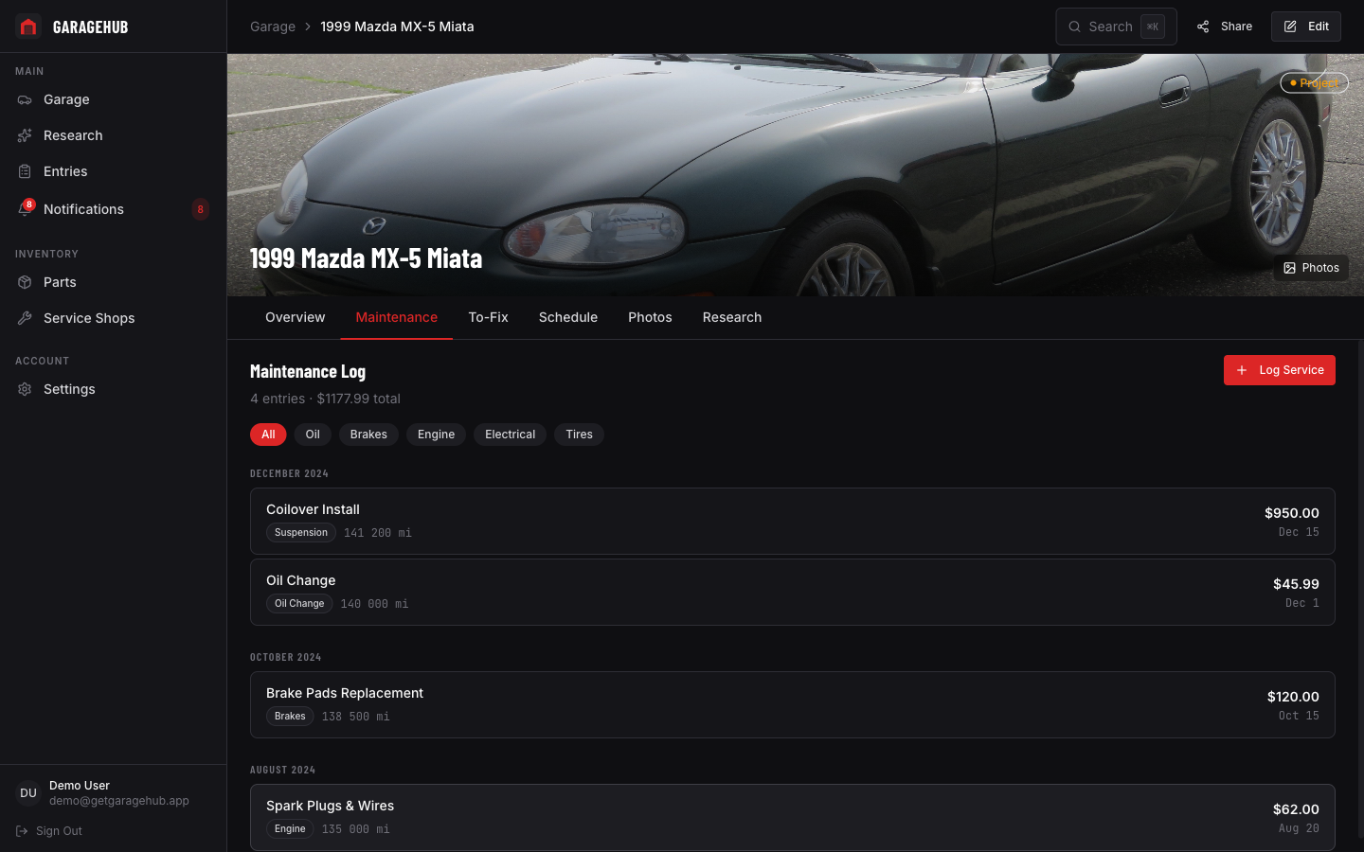The image size is (1364, 852).
Task: Click the Brakes tag on Brake Pads Replacement
Action: 290,717
